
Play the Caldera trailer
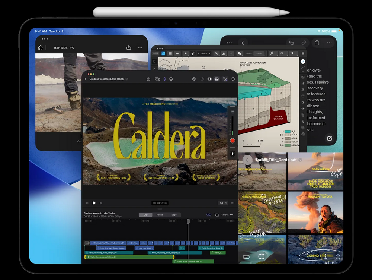coord(94,203)
